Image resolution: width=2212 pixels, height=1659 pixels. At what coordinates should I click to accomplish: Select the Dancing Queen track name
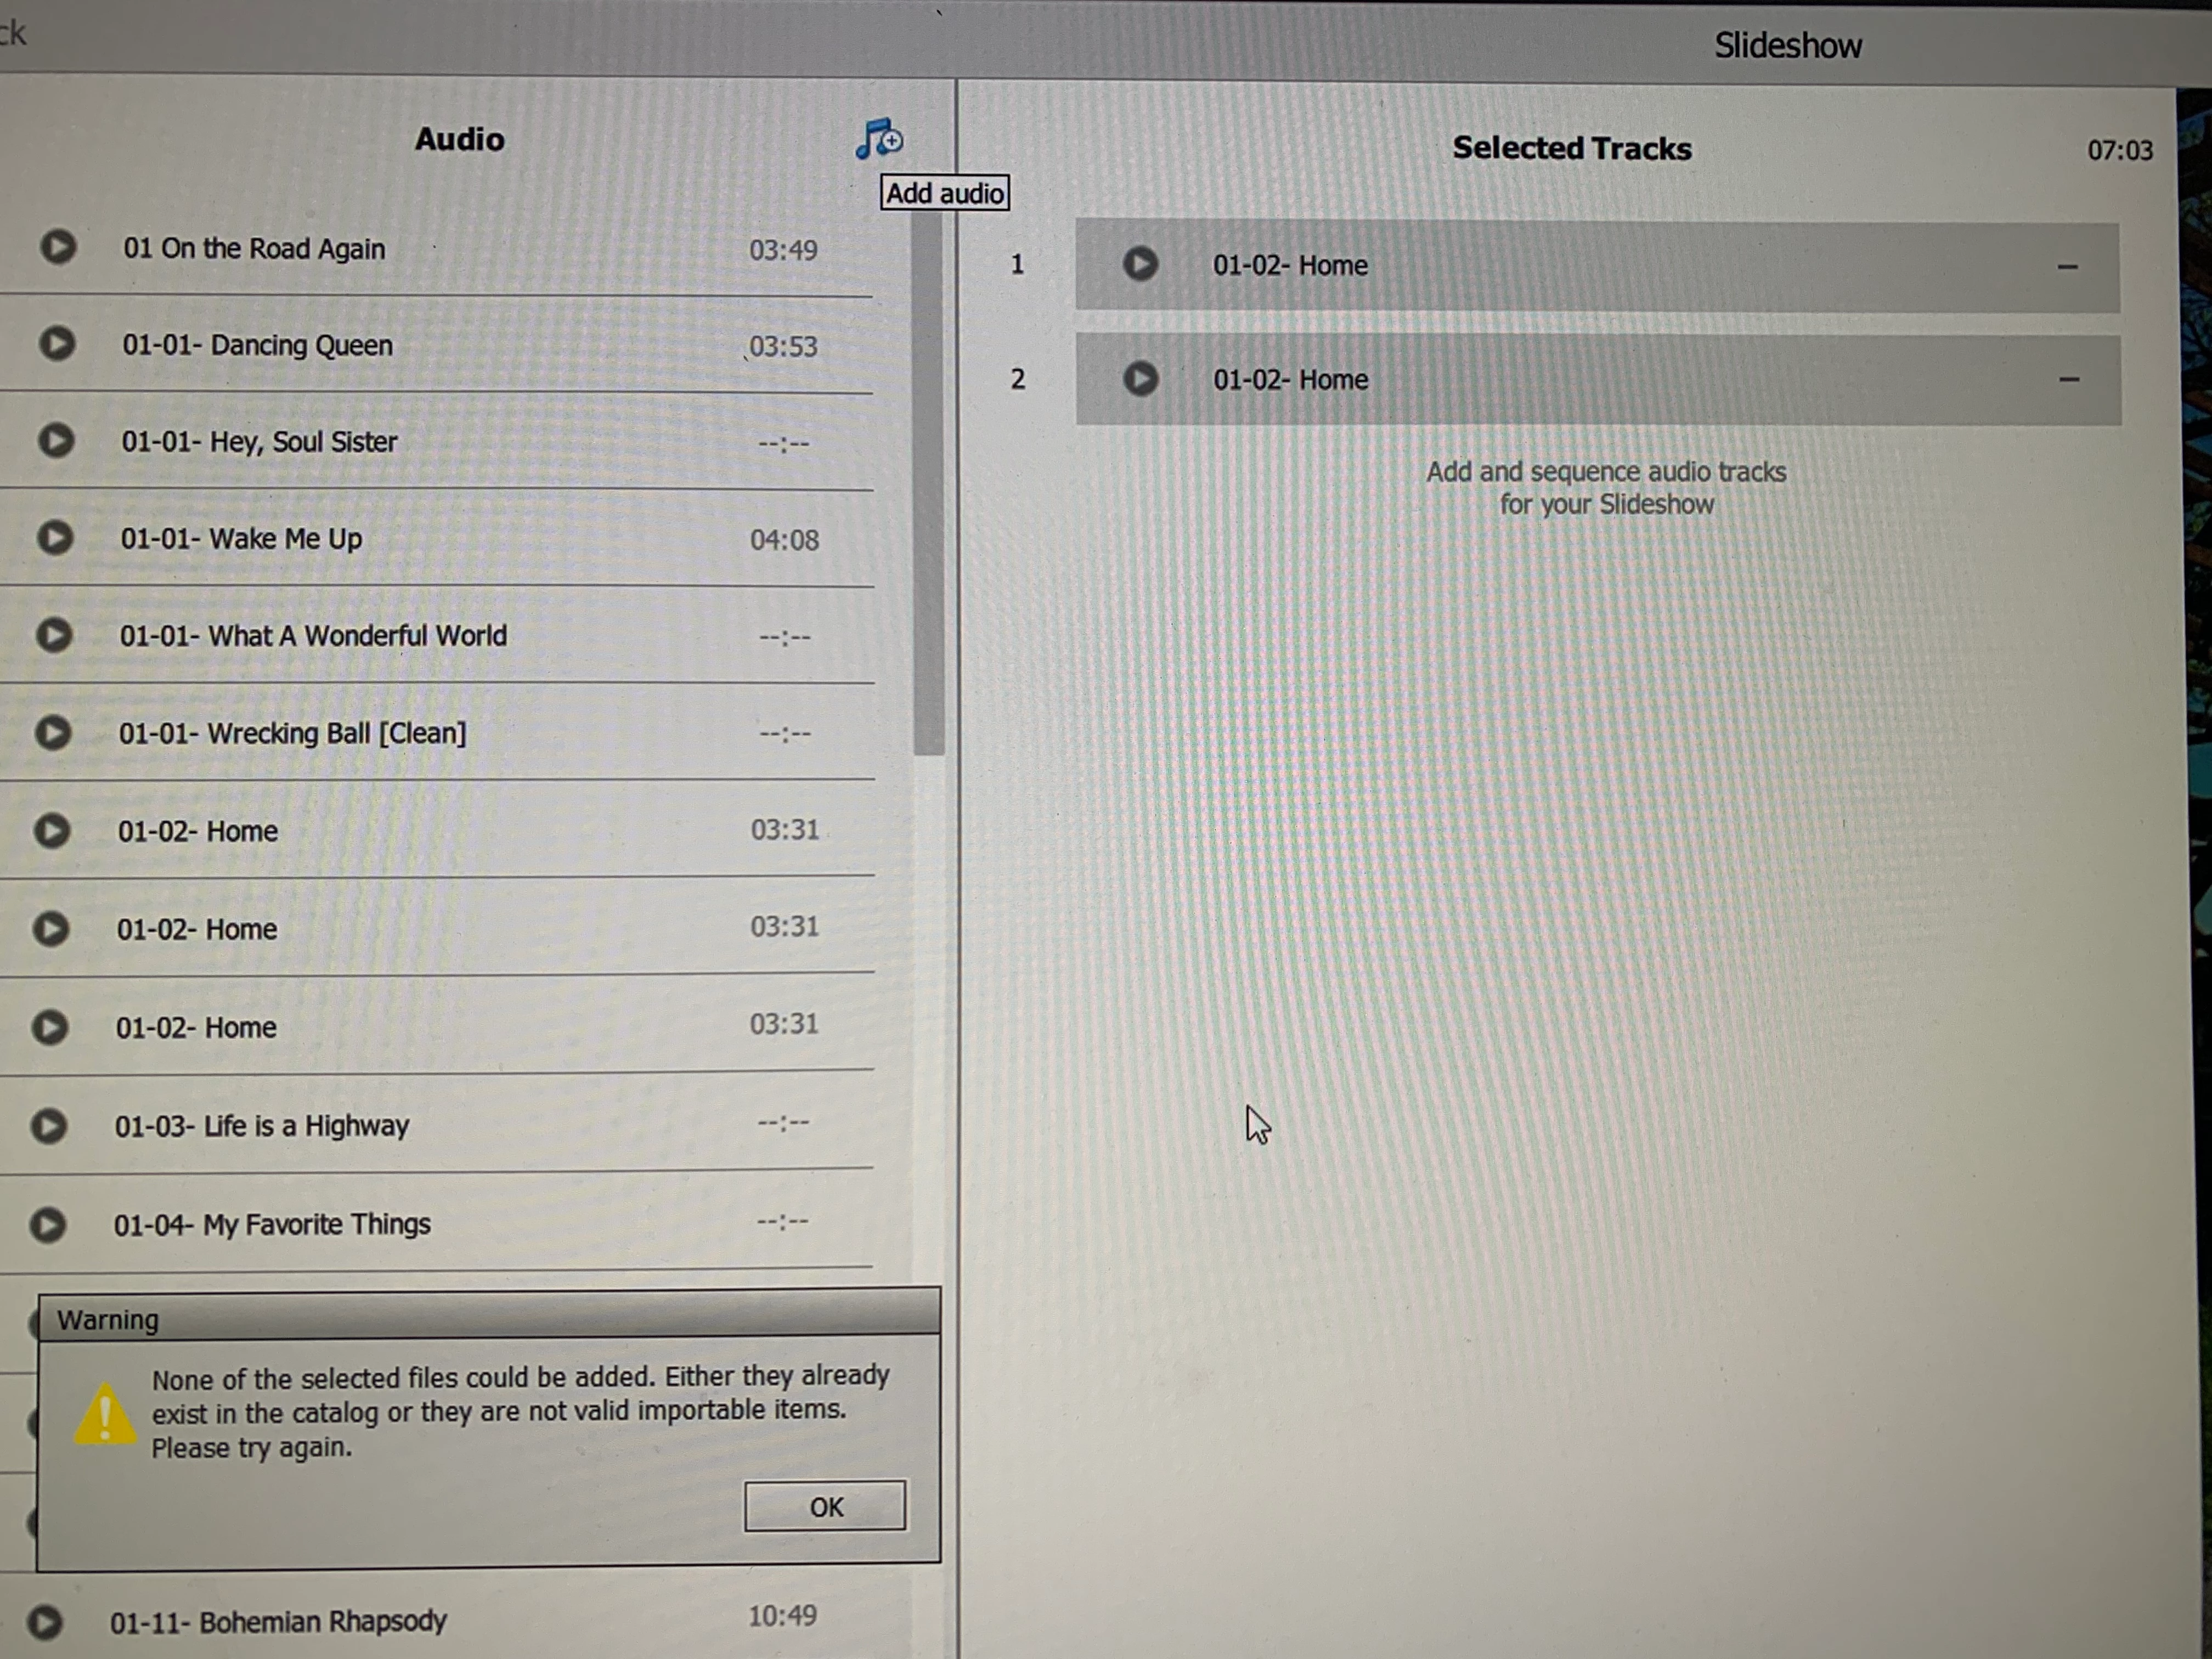257,345
